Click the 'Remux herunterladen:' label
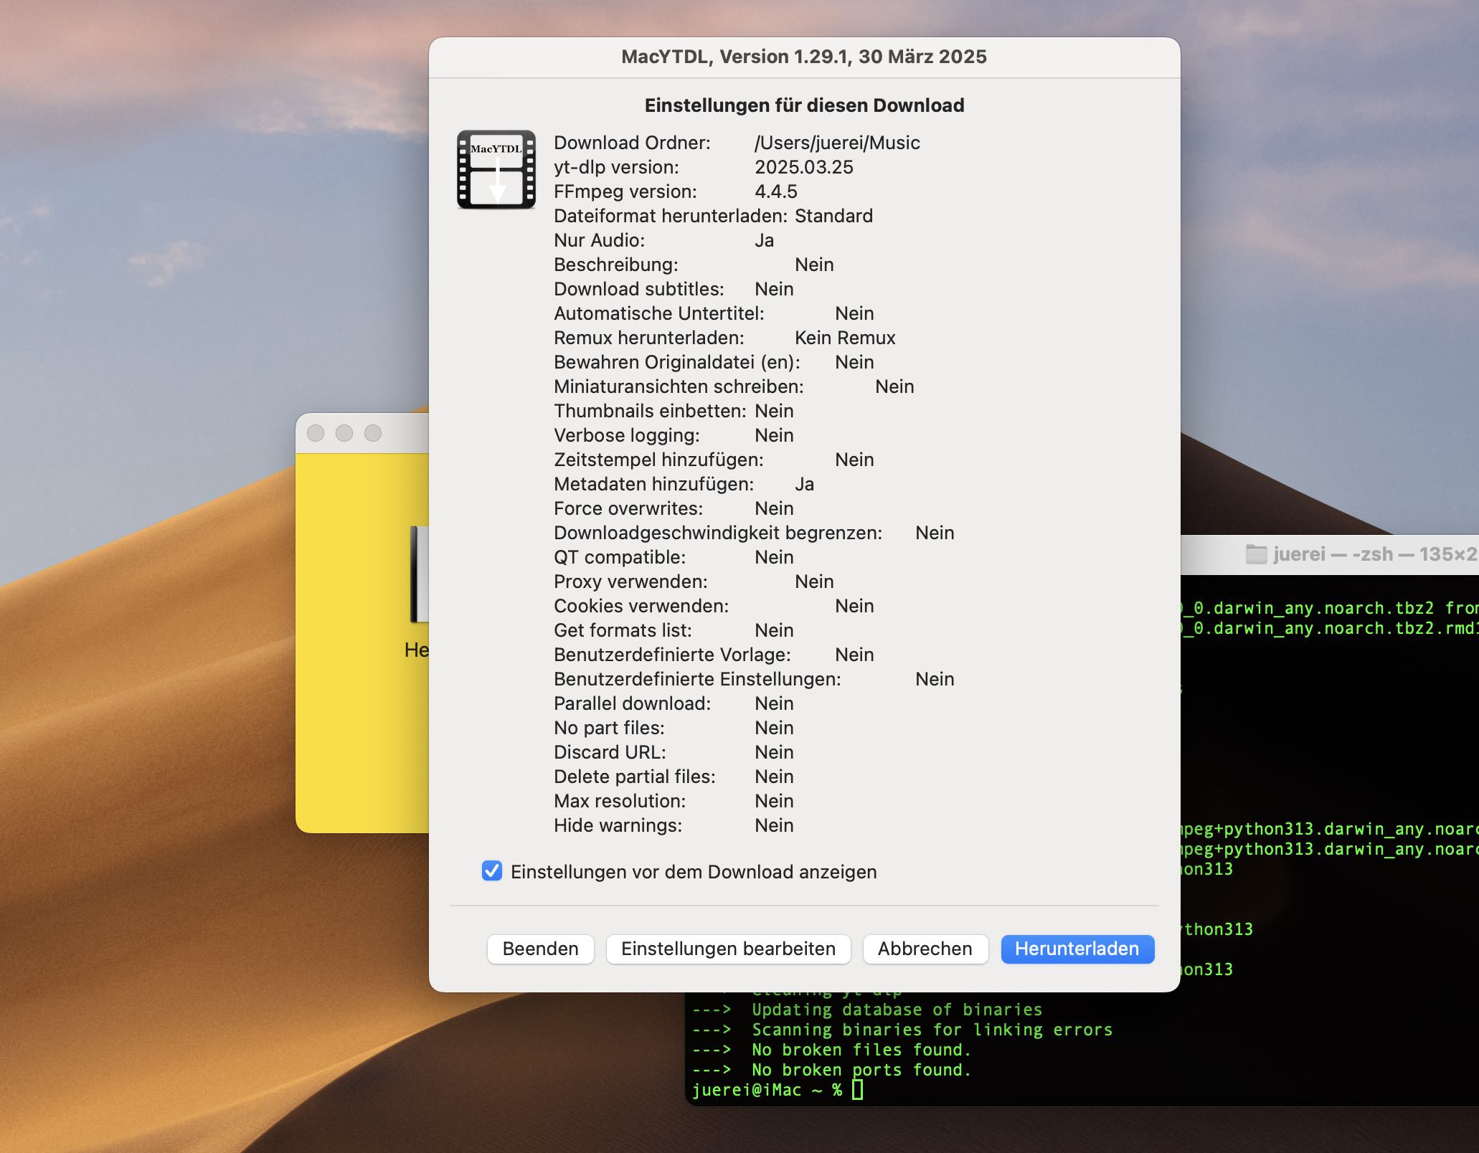The image size is (1479, 1153). pos(649,338)
